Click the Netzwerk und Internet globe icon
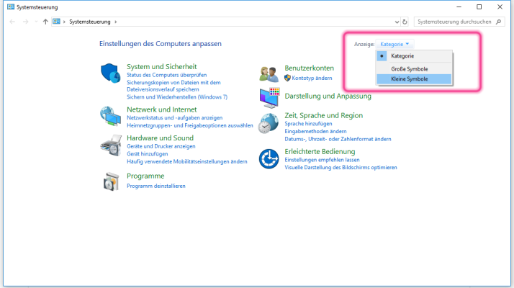Image resolution: width=514 pixels, height=288 pixels. click(110, 114)
